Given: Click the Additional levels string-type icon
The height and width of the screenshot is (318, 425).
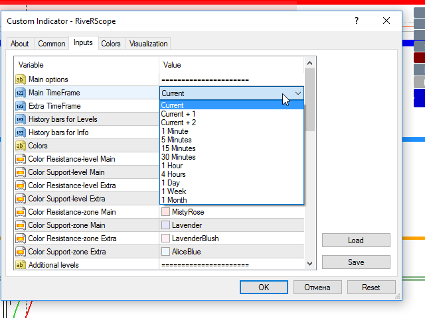Looking at the screenshot, I should pyautogui.click(x=21, y=265).
